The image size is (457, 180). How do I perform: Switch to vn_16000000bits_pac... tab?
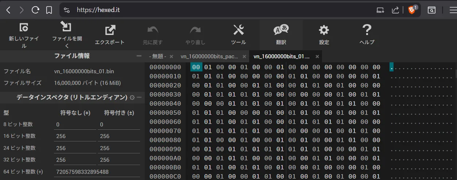pyautogui.click(x=209, y=56)
